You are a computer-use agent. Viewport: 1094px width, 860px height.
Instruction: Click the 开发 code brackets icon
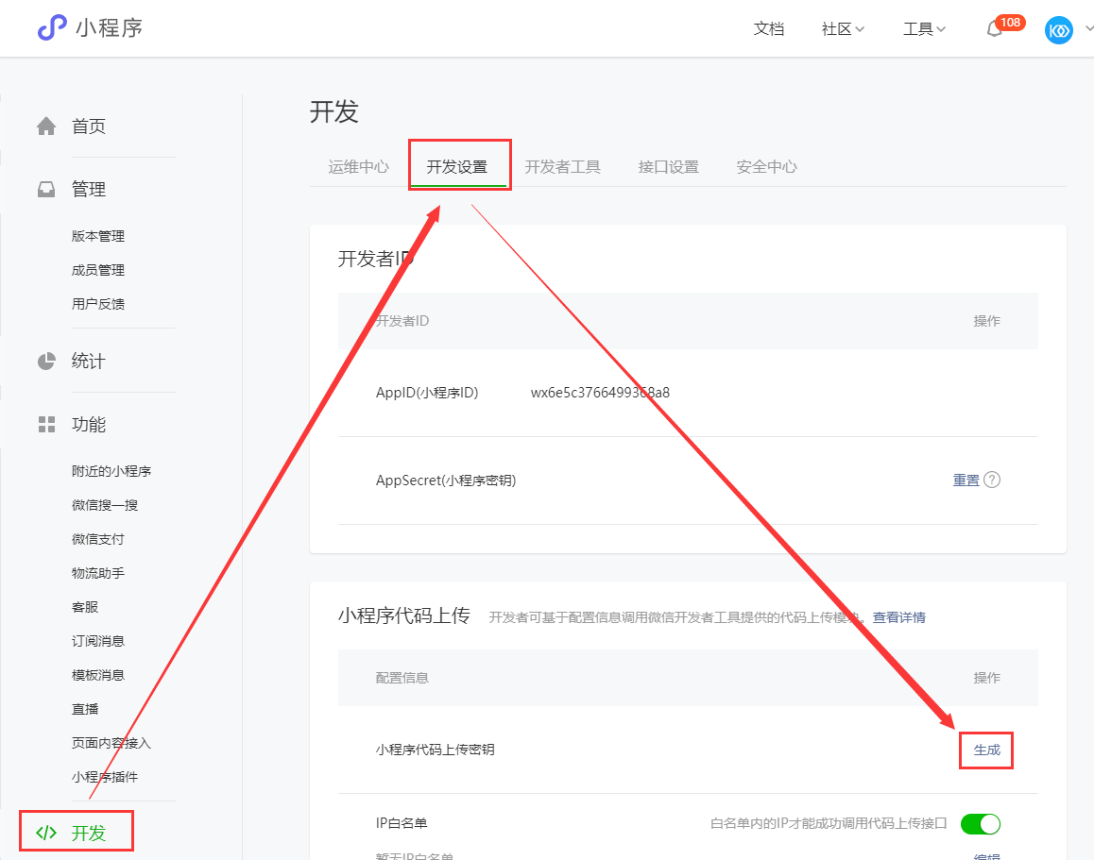46,833
